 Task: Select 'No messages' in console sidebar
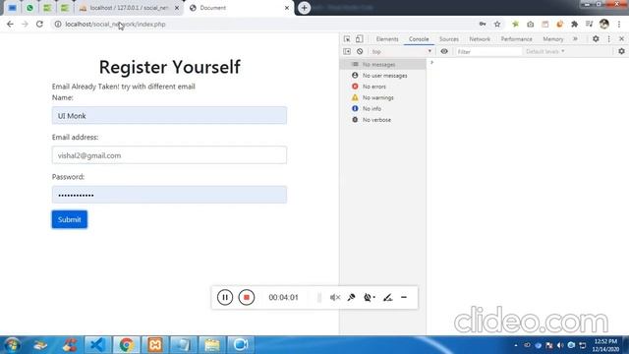pos(383,64)
